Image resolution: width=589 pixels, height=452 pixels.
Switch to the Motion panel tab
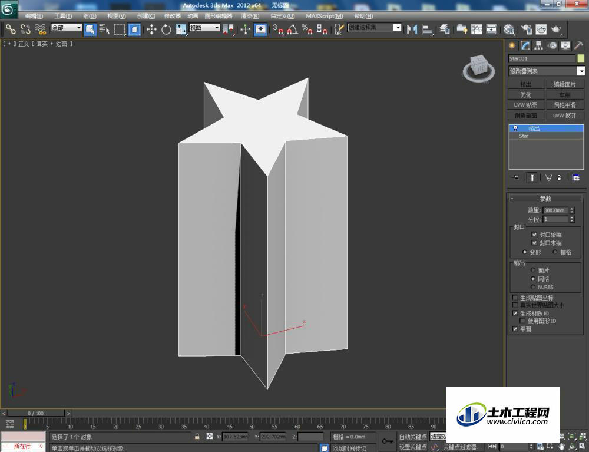552,45
